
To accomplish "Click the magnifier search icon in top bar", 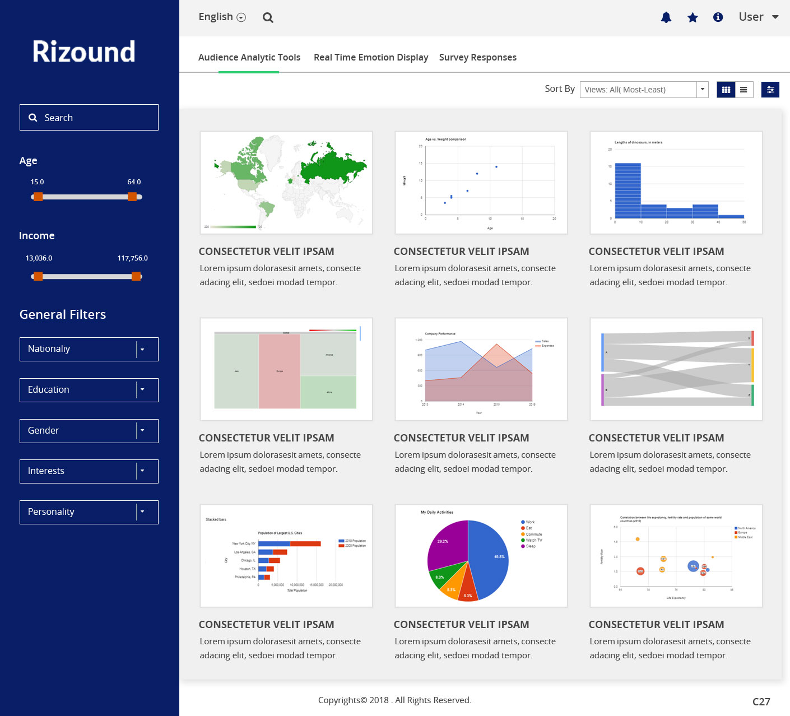I will point(268,17).
